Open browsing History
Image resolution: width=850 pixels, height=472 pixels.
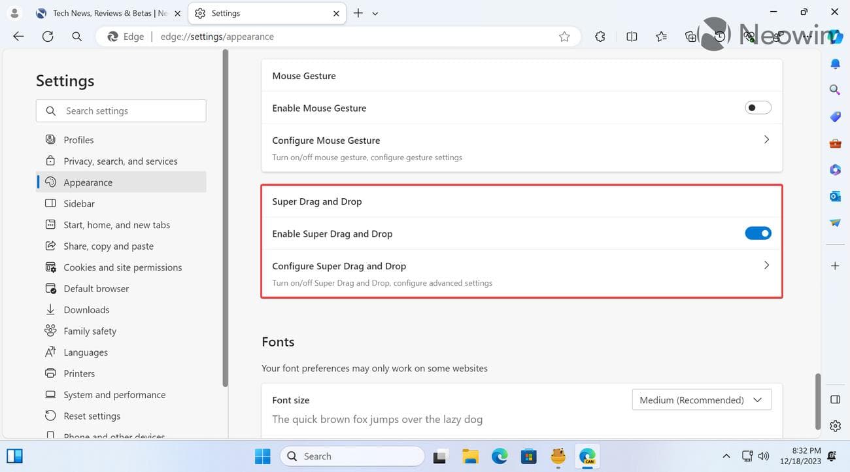tap(718, 37)
